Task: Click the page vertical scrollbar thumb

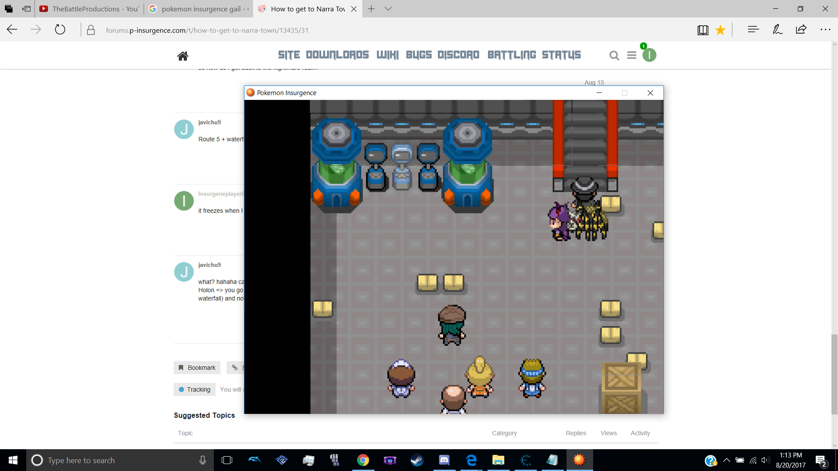Action: 834,374
